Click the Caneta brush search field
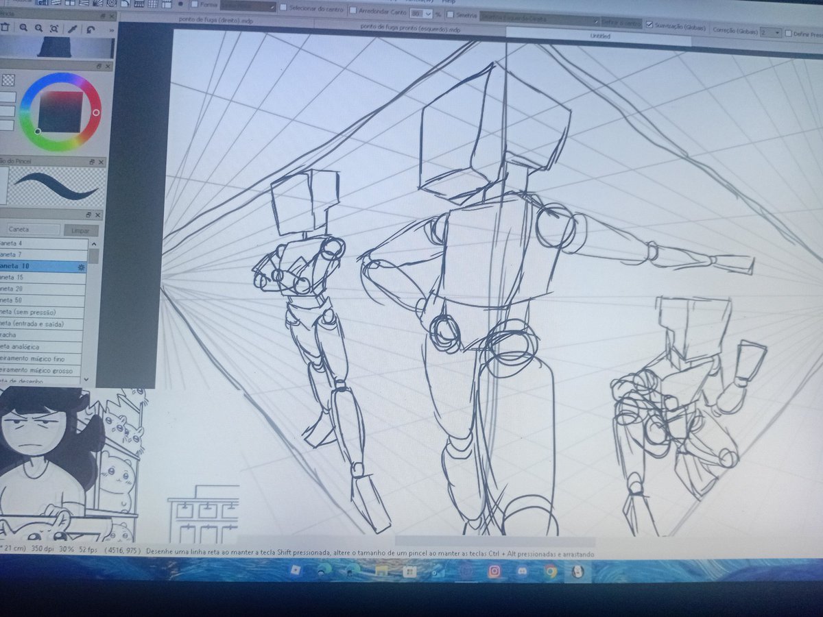Viewport: 823px width, 617px height. [x=34, y=230]
